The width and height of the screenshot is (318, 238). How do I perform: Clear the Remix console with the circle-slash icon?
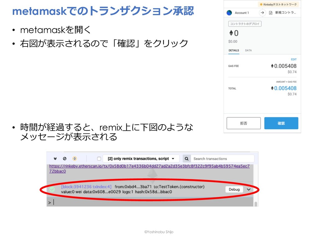pyautogui.click(x=65, y=159)
